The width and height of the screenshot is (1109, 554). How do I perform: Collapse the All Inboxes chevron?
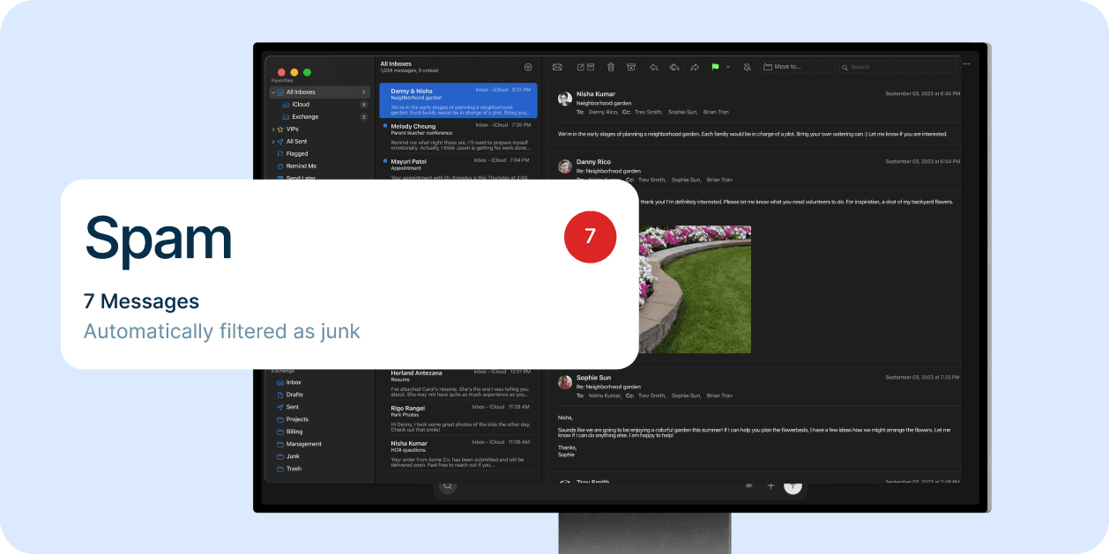point(273,92)
